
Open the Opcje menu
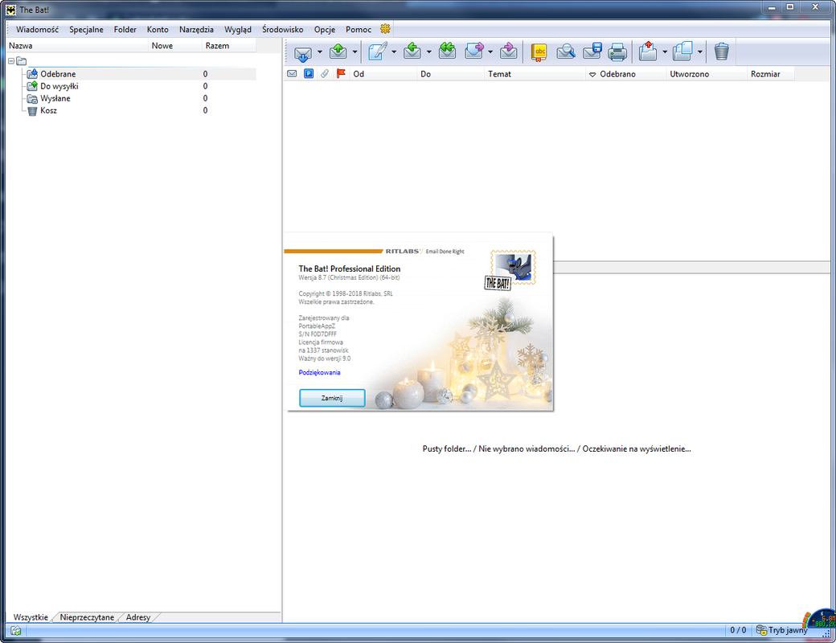click(x=325, y=29)
